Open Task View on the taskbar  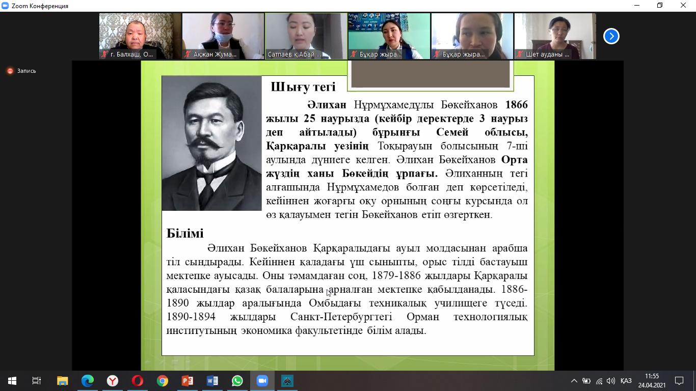pyautogui.click(x=37, y=381)
